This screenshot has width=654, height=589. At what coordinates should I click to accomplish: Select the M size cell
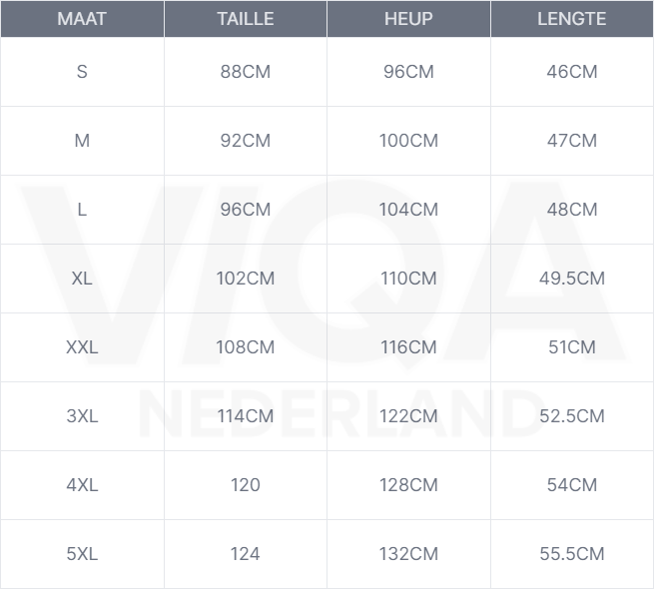[82, 141]
